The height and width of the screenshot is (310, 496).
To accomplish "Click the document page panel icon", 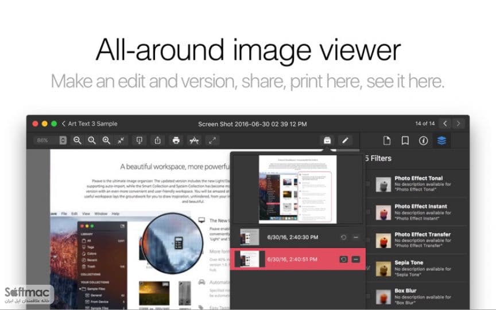I will tap(386, 141).
